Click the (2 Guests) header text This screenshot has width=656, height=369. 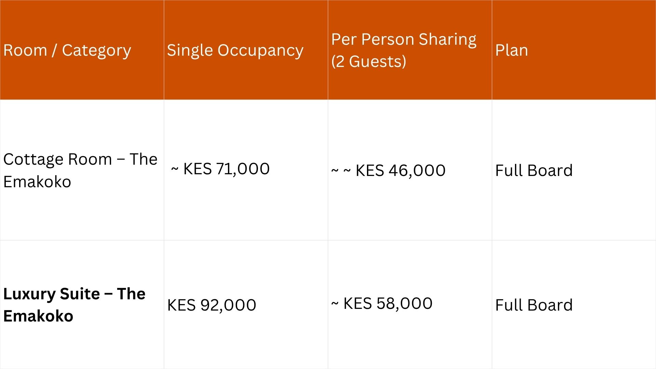(369, 61)
